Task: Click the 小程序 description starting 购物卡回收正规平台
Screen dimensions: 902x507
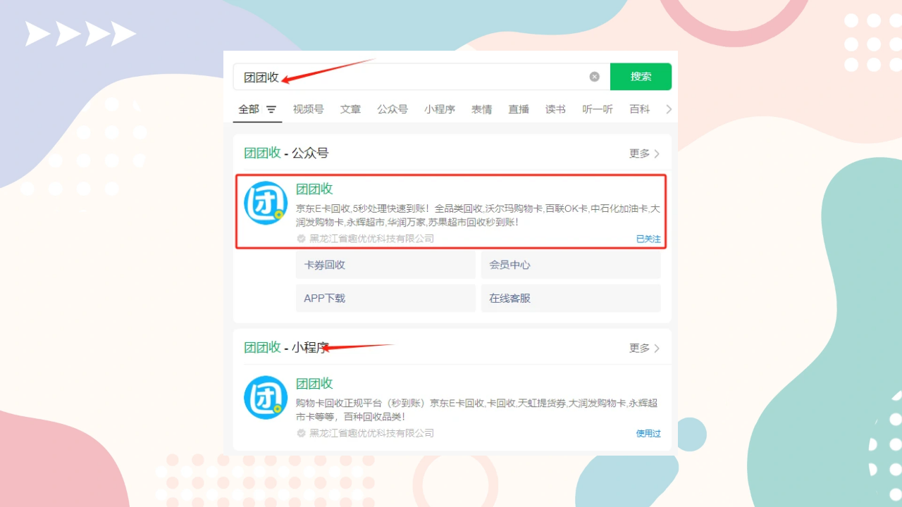Action: pos(477,410)
